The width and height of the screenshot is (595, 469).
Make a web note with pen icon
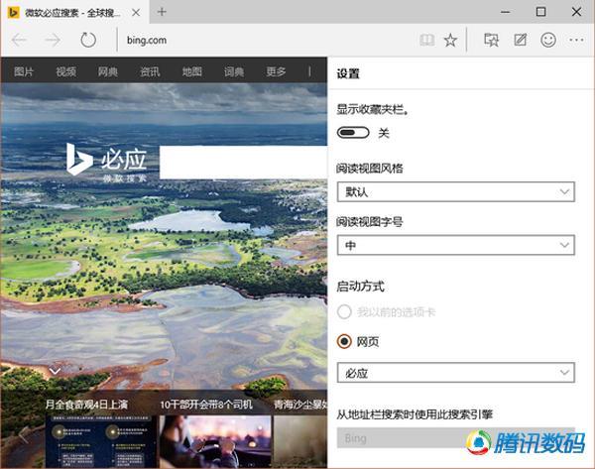click(520, 41)
